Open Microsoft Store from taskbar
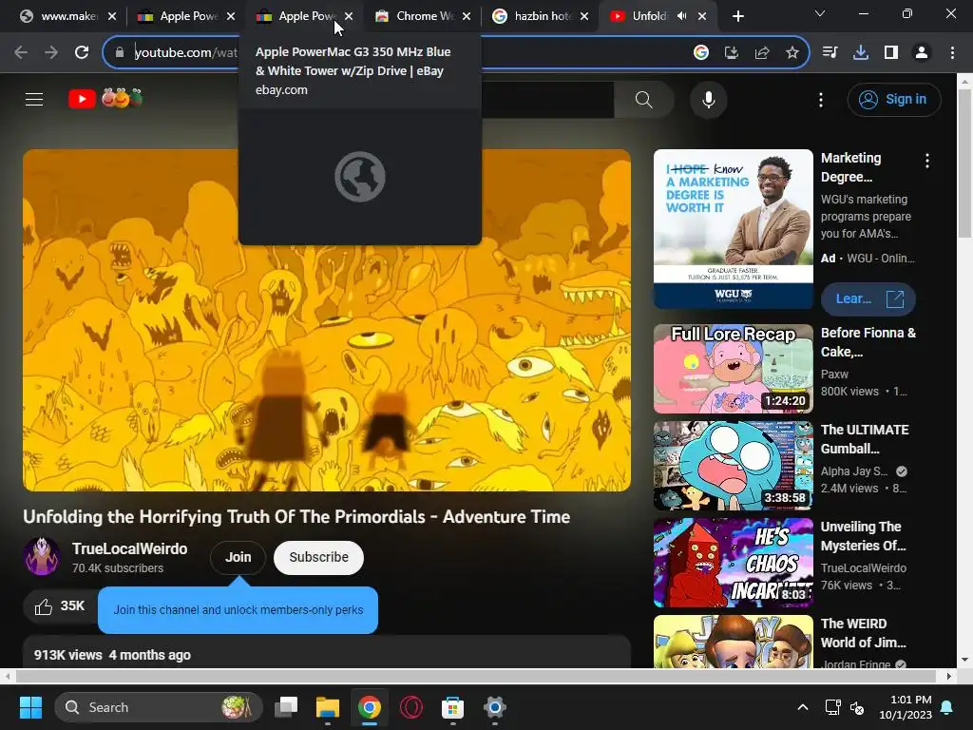Image resolution: width=973 pixels, height=730 pixels. click(x=453, y=707)
